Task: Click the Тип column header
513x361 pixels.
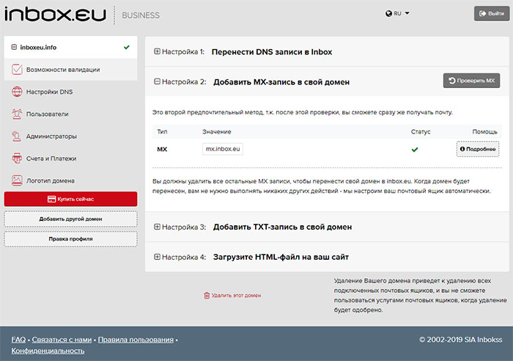Action: pyautogui.click(x=162, y=131)
